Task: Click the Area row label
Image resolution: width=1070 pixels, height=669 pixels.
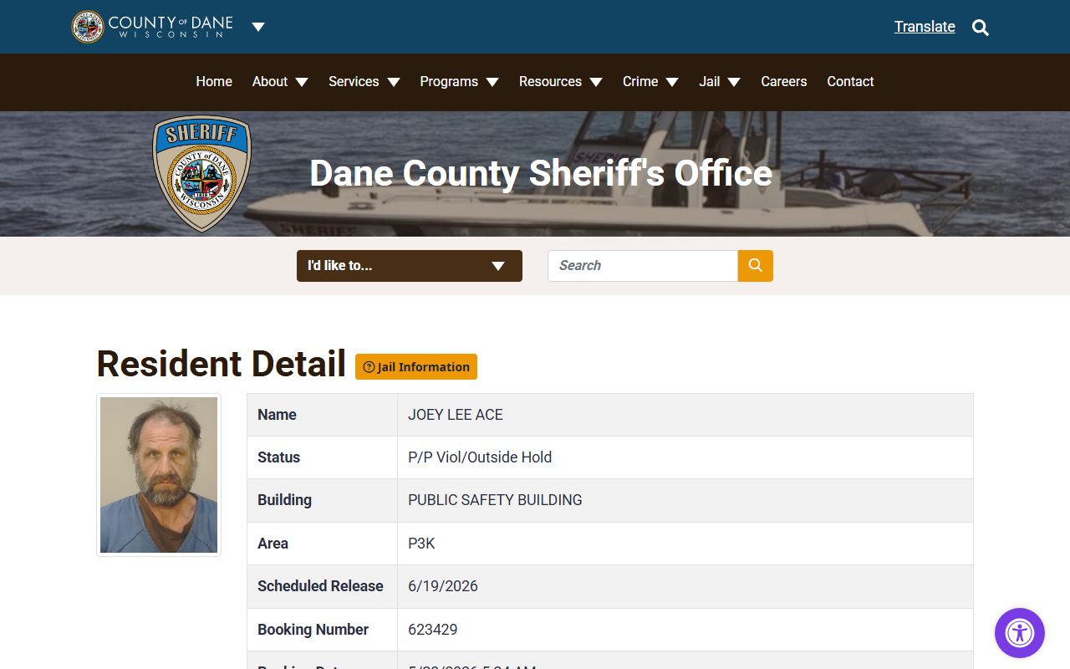Action: coord(273,544)
